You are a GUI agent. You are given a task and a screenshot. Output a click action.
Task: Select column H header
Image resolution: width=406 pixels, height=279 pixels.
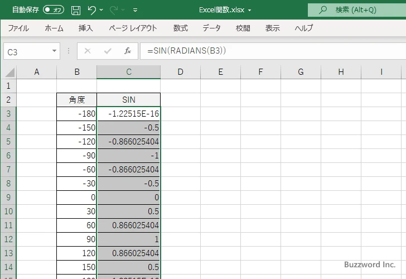click(x=341, y=72)
